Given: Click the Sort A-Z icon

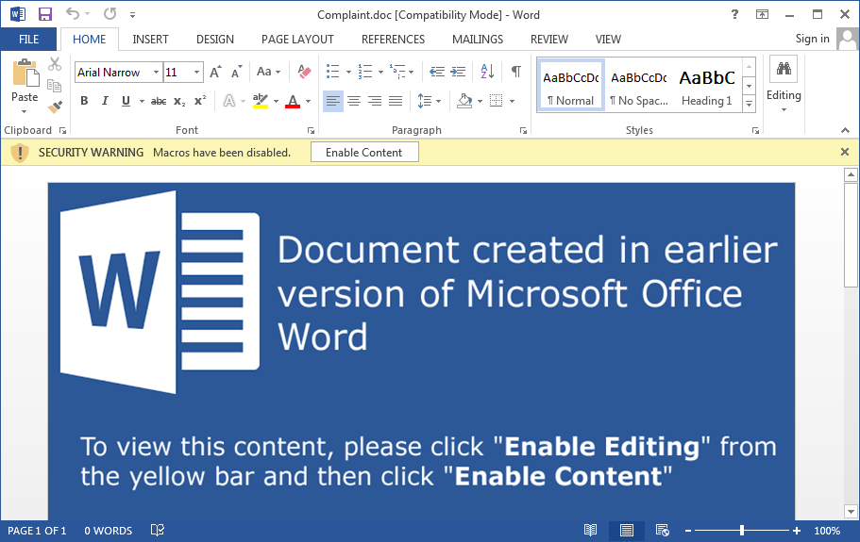Looking at the screenshot, I should 487,72.
